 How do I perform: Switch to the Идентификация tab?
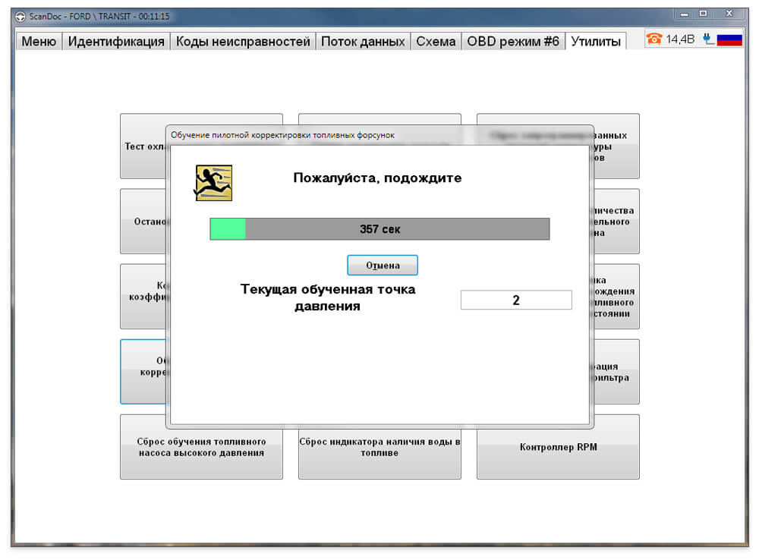(x=116, y=42)
